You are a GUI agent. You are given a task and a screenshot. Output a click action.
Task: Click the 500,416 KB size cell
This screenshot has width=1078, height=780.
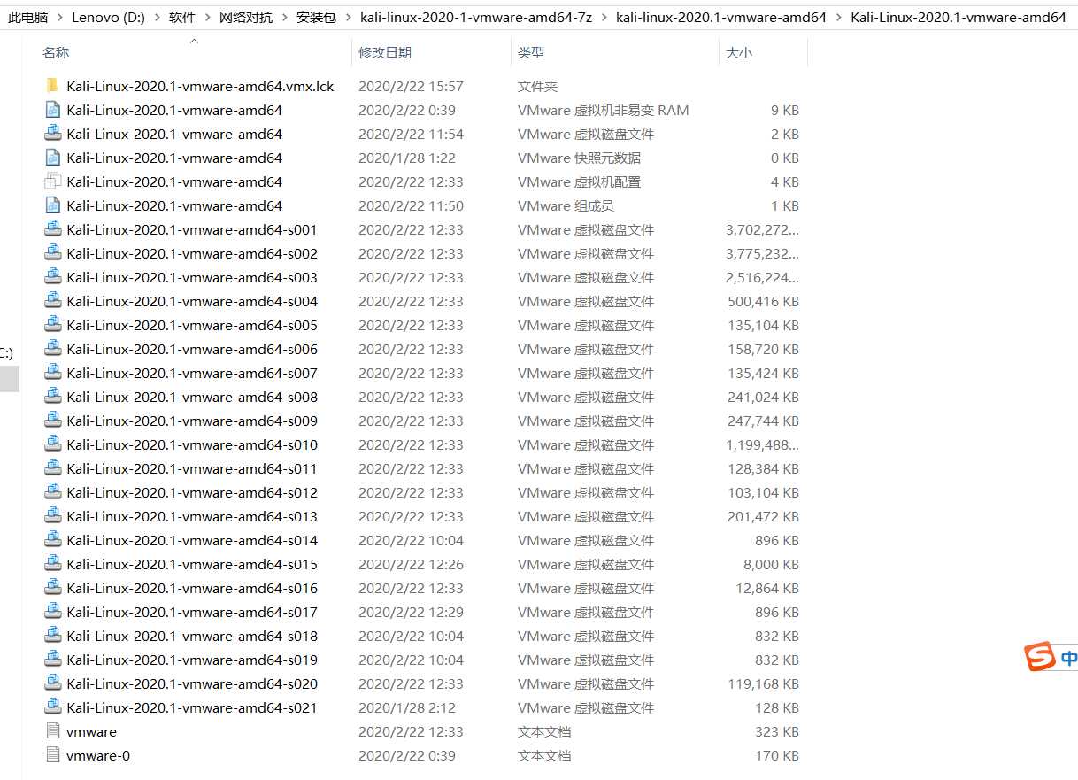pos(763,301)
